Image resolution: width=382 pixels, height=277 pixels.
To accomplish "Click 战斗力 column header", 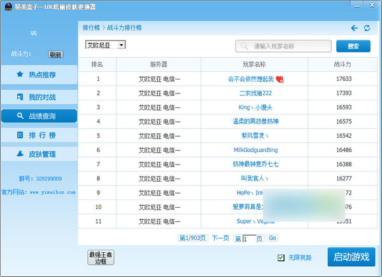I will tap(343, 64).
